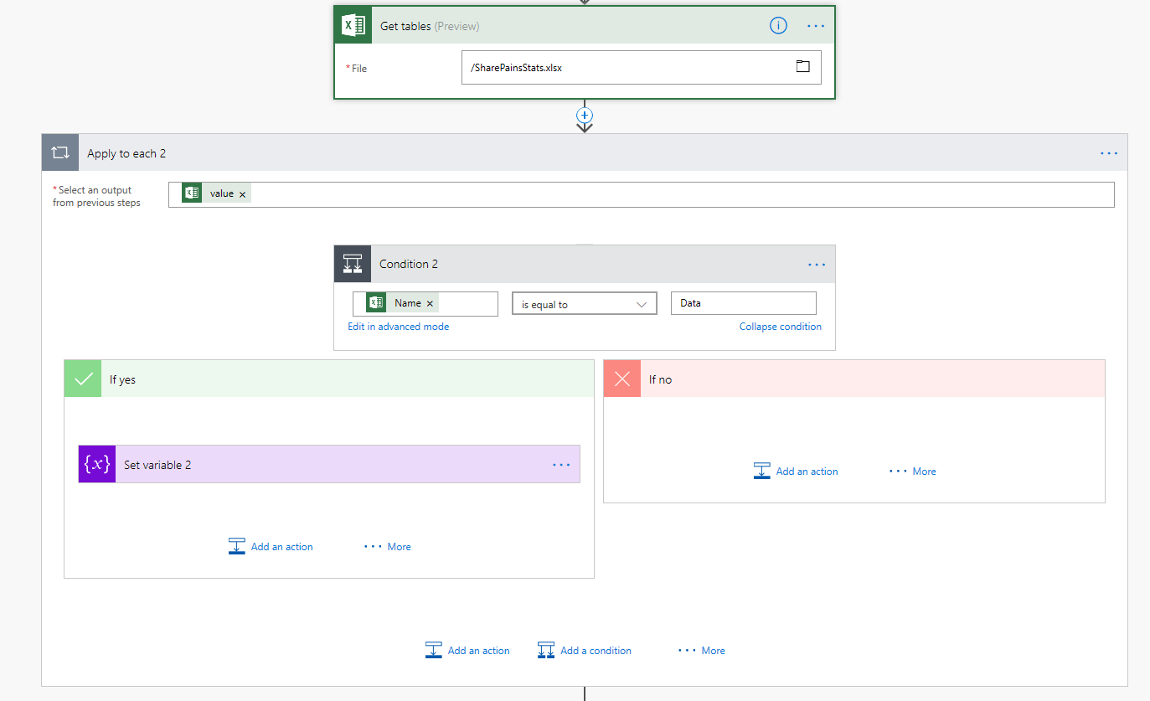This screenshot has width=1150, height=701.
Task: Open the file picker folder icon
Action: coord(802,66)
